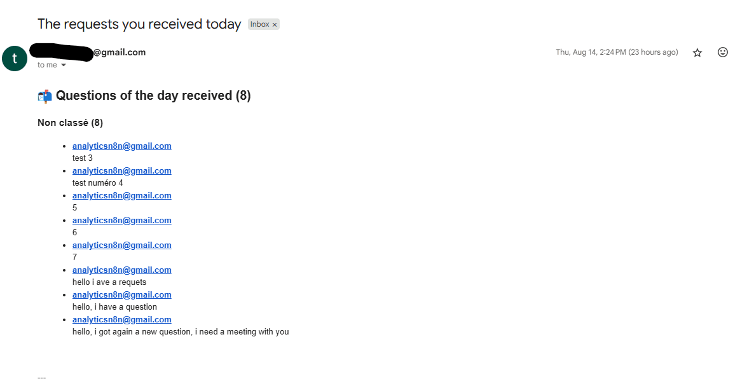
Task: Open the email link above 'hello i ave a requets'
Action: (x=122, y=270)
